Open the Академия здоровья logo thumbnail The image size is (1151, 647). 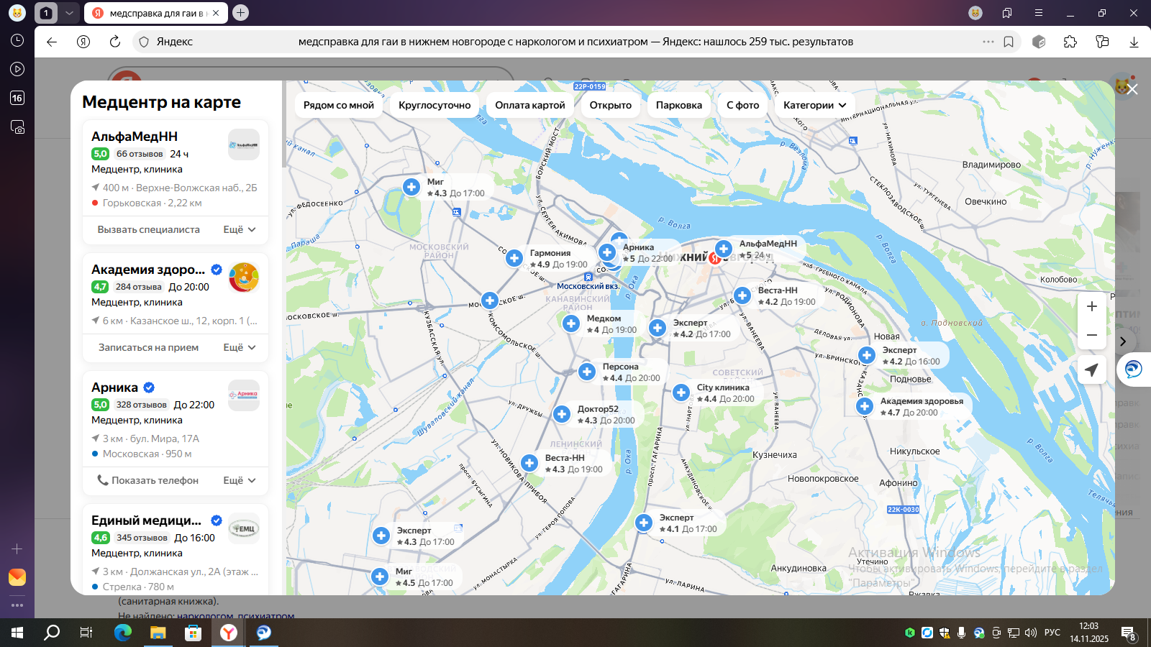(244, 277)
